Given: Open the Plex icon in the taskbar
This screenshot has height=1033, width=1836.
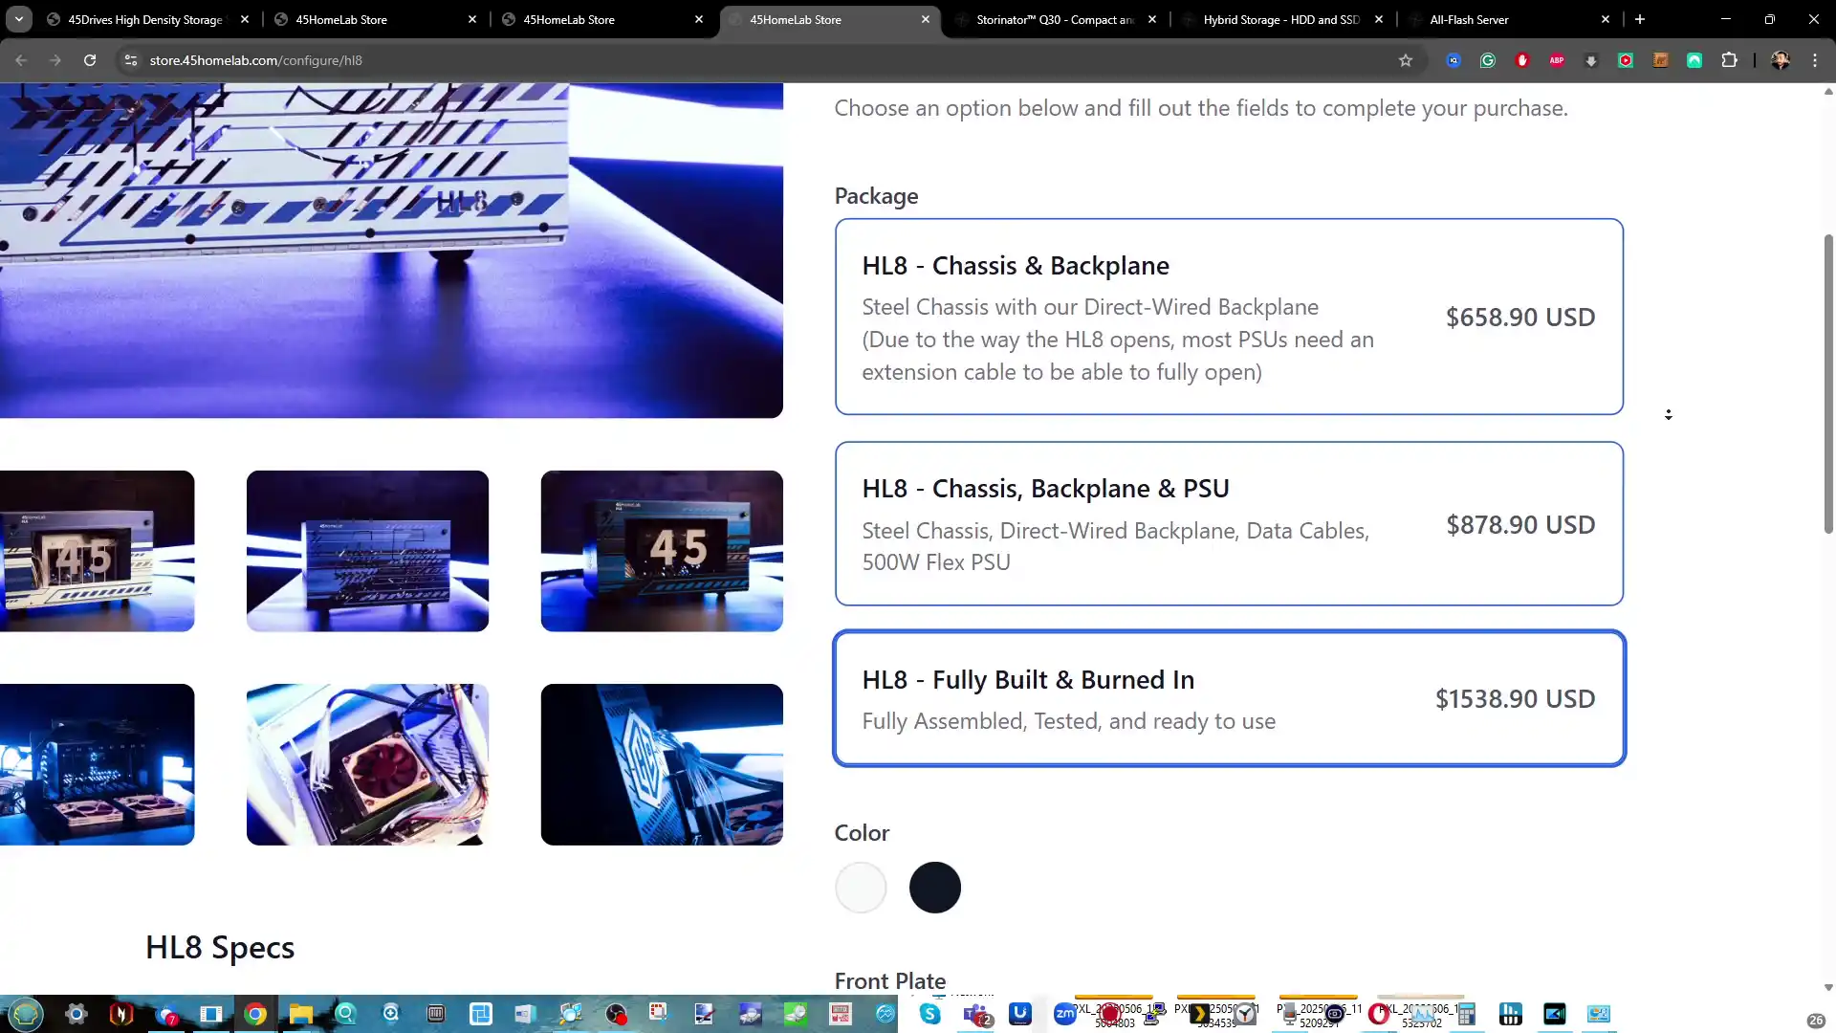Looking at the screenshot, I should [1200, 1014].
